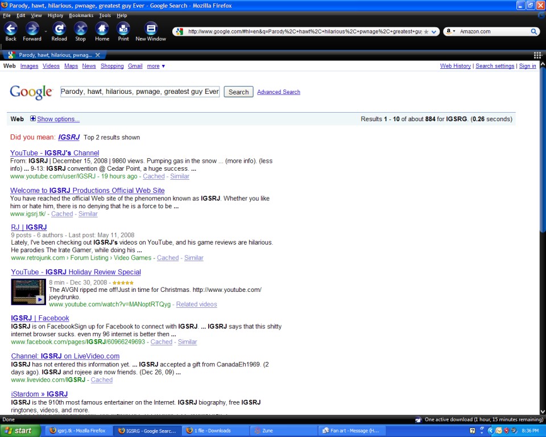Go to the Home page icon
This screenshot has width=546, height=437.
click(x=102, y=29)
